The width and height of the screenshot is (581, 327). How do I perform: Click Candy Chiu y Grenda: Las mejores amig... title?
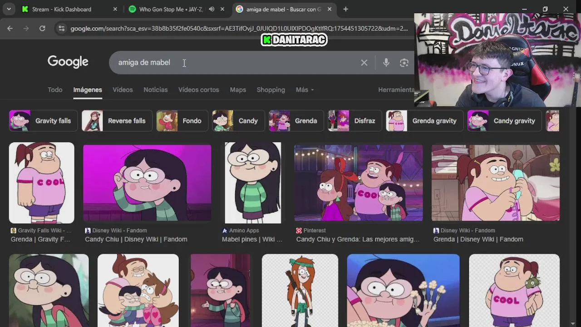(x=358, y=239)
